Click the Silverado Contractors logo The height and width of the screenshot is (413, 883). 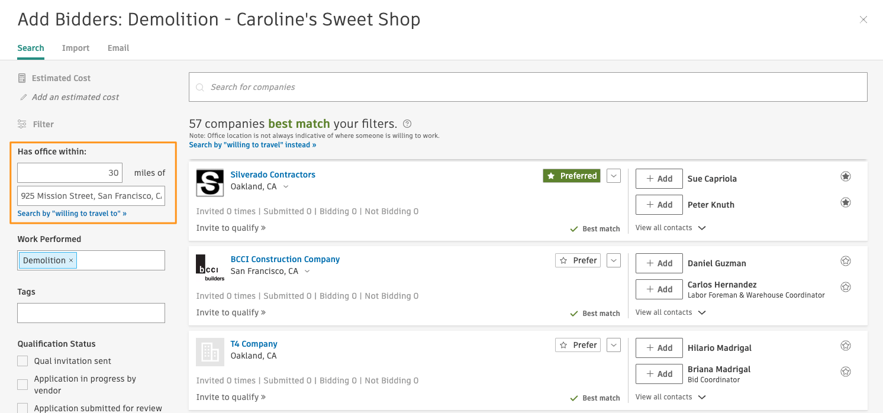(210, 183)
